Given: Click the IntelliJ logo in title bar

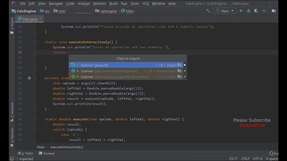Looking at the screenshot, I should coord(13,4).
